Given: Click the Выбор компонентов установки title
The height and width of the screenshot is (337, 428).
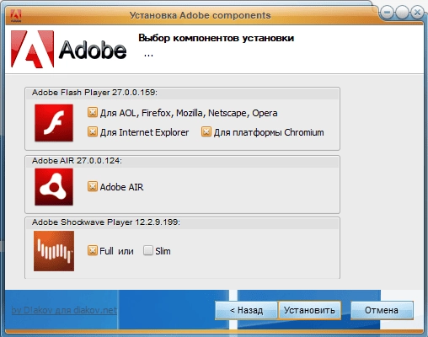Looking at the screenshot, I should tap(216, 38).
